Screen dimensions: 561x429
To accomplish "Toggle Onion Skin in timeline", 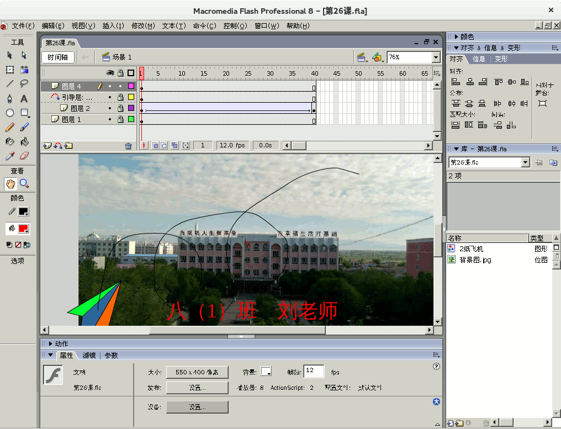I will coord(155,146).
